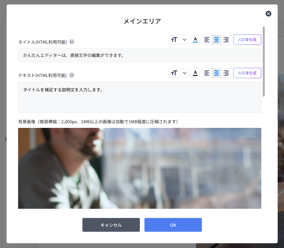284x248 pixels.
Task: Click AI文章生成 button for テキスト
Action: [x=247, y=73]
